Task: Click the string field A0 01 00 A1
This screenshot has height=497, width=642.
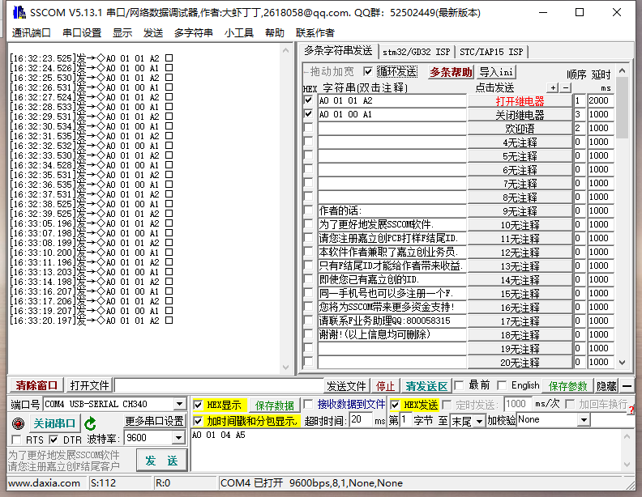Action: [392, 114]
